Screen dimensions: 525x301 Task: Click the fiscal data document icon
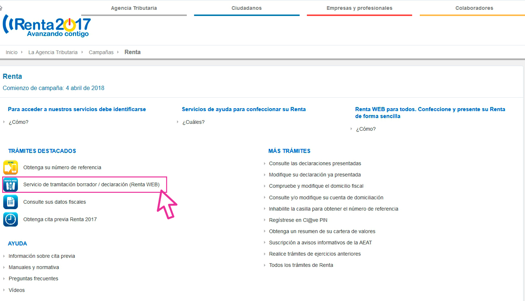point(11,202)
